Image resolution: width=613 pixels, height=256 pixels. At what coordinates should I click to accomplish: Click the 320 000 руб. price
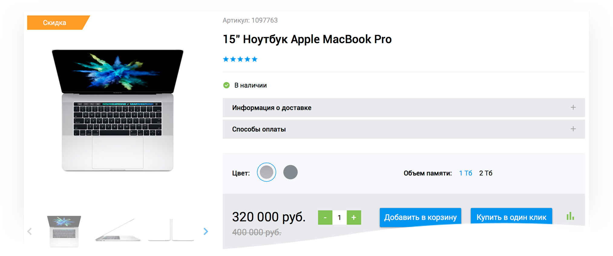(269, 217)
